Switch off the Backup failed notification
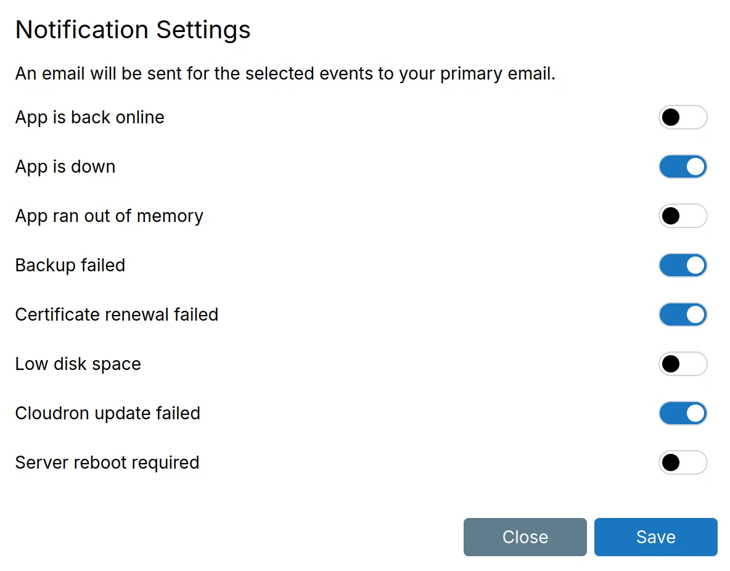Screen dimensions: 730x571 (x=683, y=265)
